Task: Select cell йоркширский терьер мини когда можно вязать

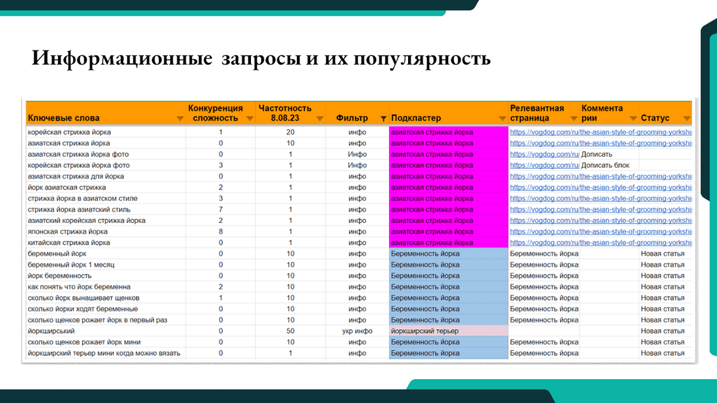Action: [x=106, y=353]
